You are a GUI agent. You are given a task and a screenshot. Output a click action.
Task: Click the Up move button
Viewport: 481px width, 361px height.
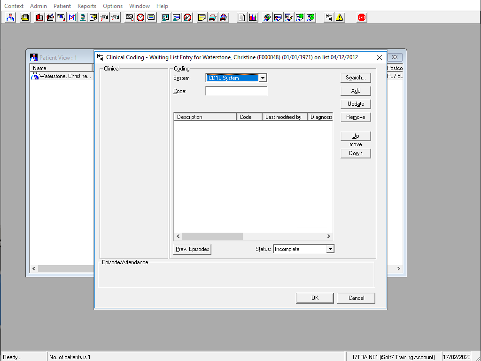(356, 136)
